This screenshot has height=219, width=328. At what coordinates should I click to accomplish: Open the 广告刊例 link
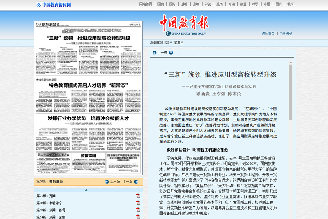286,34
